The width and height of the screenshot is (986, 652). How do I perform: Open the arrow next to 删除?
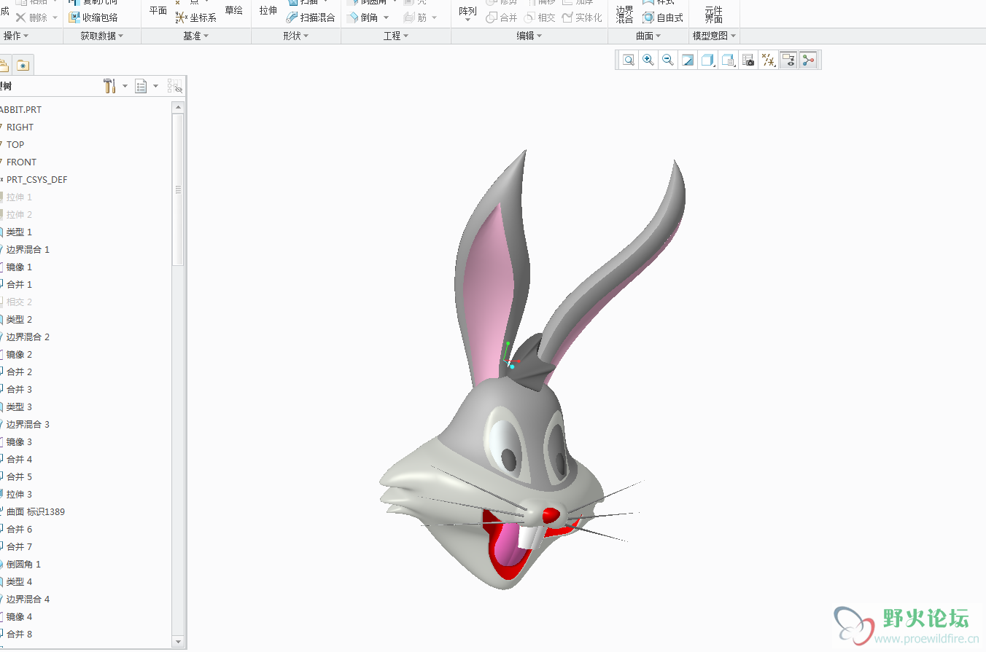tap(55, 17)
